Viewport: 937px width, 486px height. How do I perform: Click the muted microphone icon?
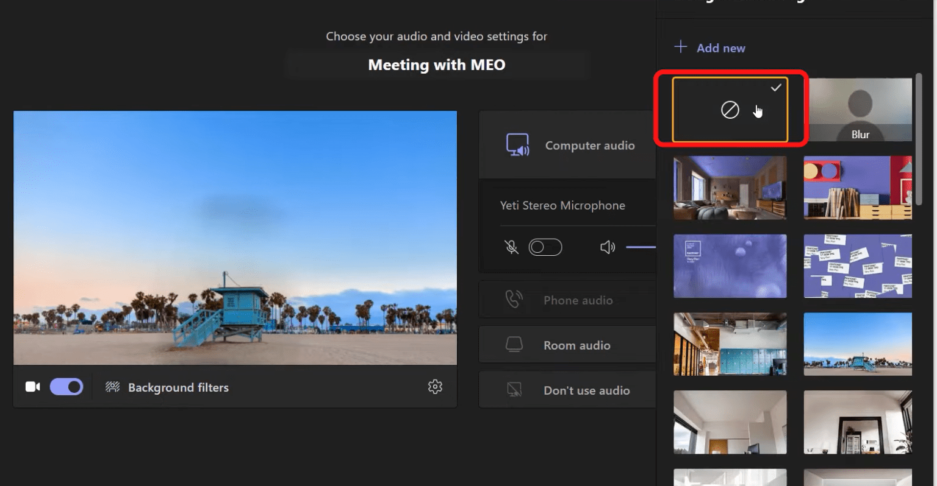[511, 247]
